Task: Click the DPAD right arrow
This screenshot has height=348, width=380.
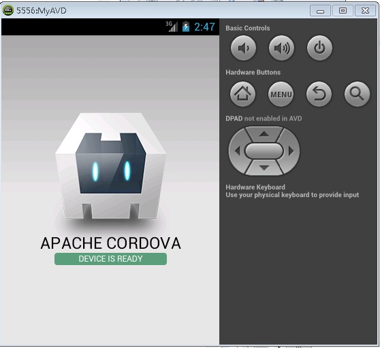Action: pyautogui.click(x=291, y=151)
